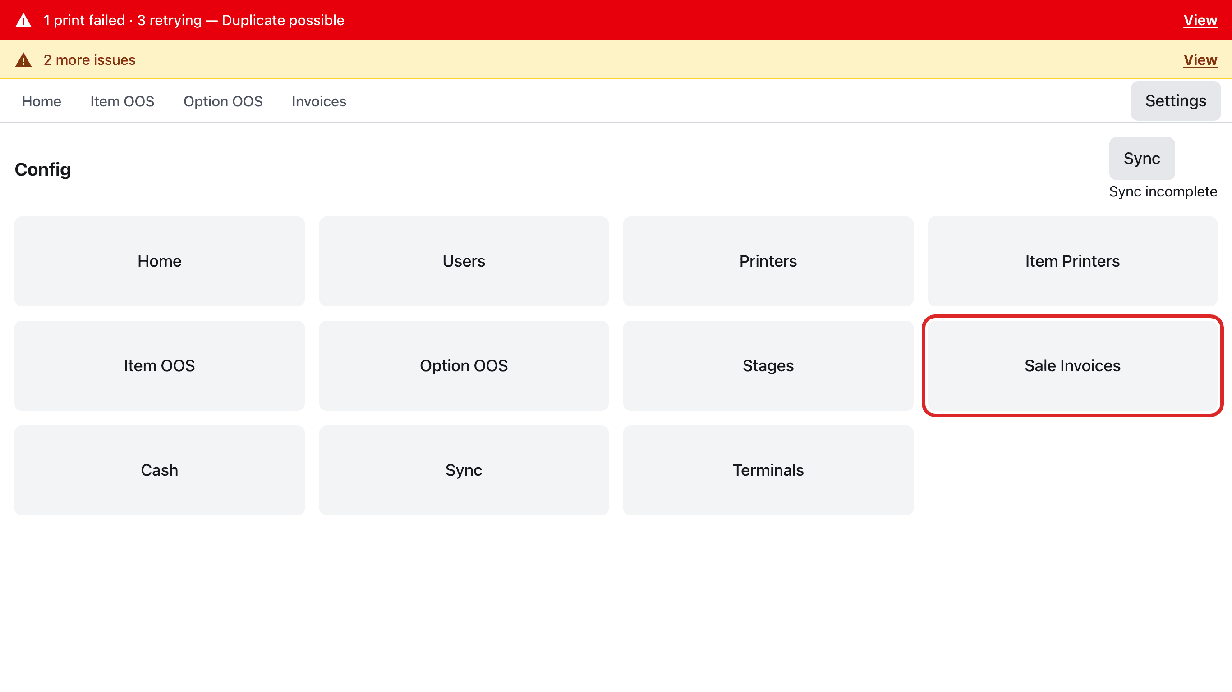Click the warning icon beside '2 more issues'

tap(23, 60)
